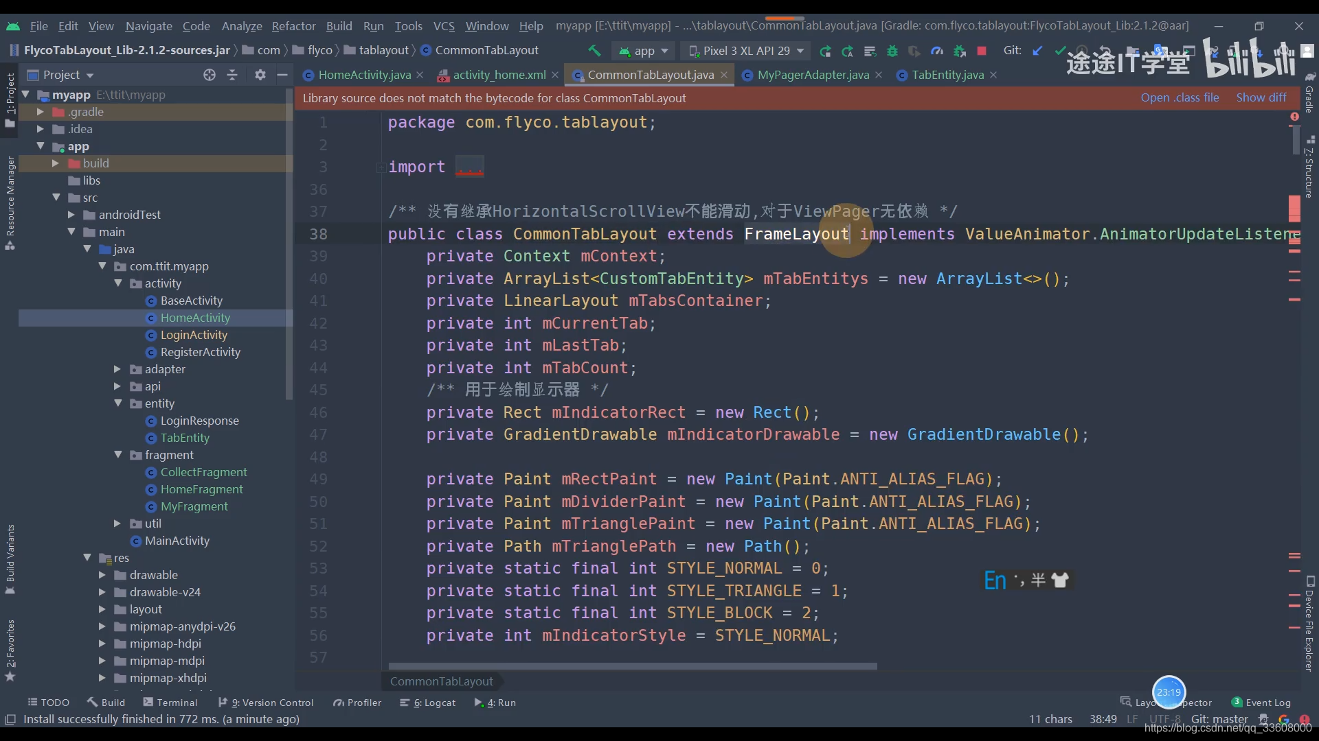Open the Gradle side panel
1319x741 pixels.
(x=1309, y=93)
